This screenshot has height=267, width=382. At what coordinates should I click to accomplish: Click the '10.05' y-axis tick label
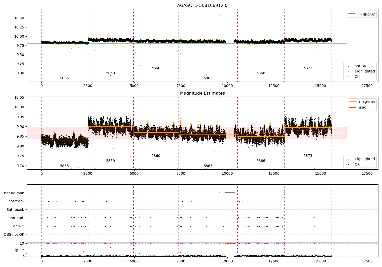click(19, 97)
